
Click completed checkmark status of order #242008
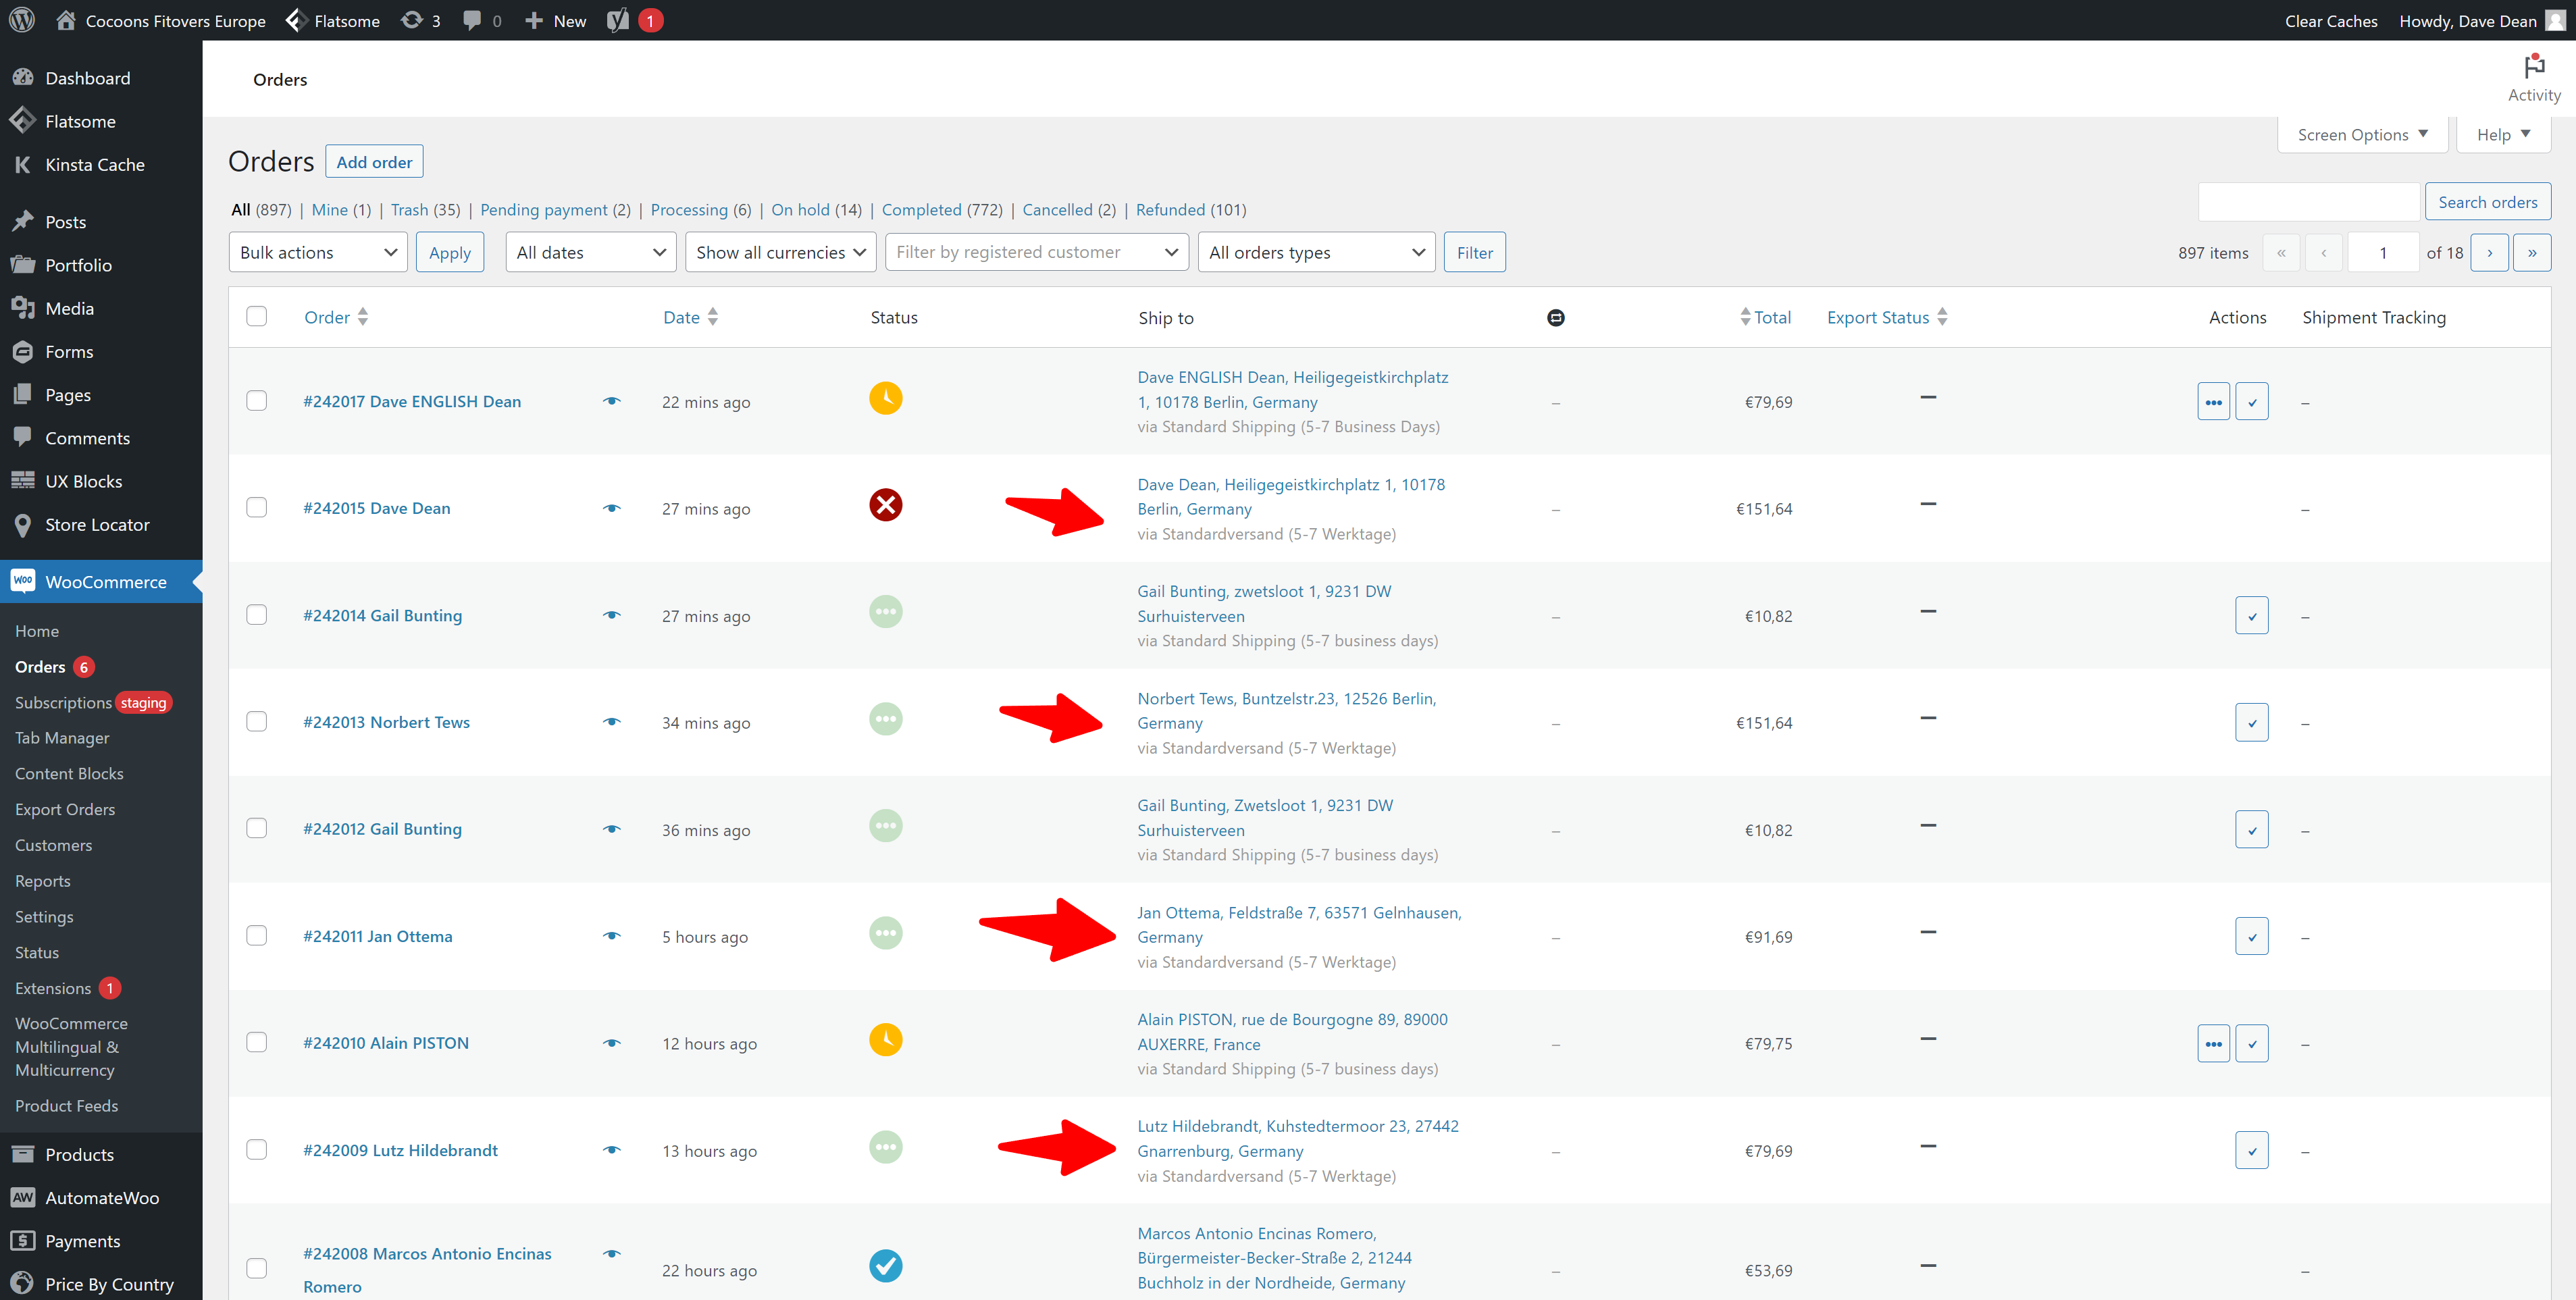[x=885, y=1266]
